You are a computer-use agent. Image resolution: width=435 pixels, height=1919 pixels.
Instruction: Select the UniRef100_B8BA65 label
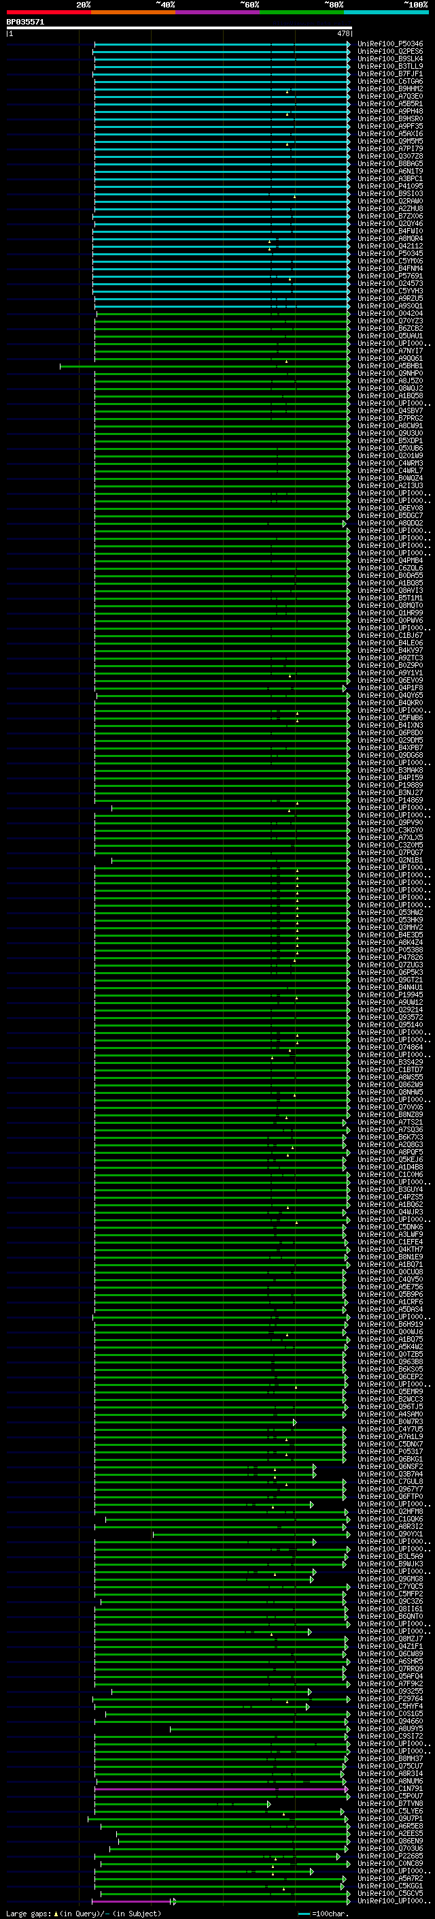390,164
